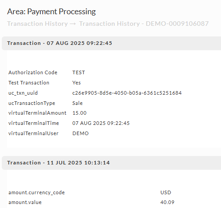Click the ucTransactionType value Sale
Image resolution: width=221 pixels, height=208 pixels.
tap(77, 103)
